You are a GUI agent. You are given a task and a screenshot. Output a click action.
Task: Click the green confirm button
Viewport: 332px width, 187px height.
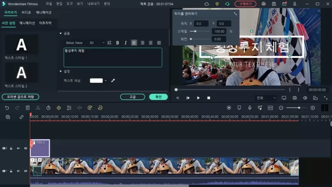pos(159,97)
